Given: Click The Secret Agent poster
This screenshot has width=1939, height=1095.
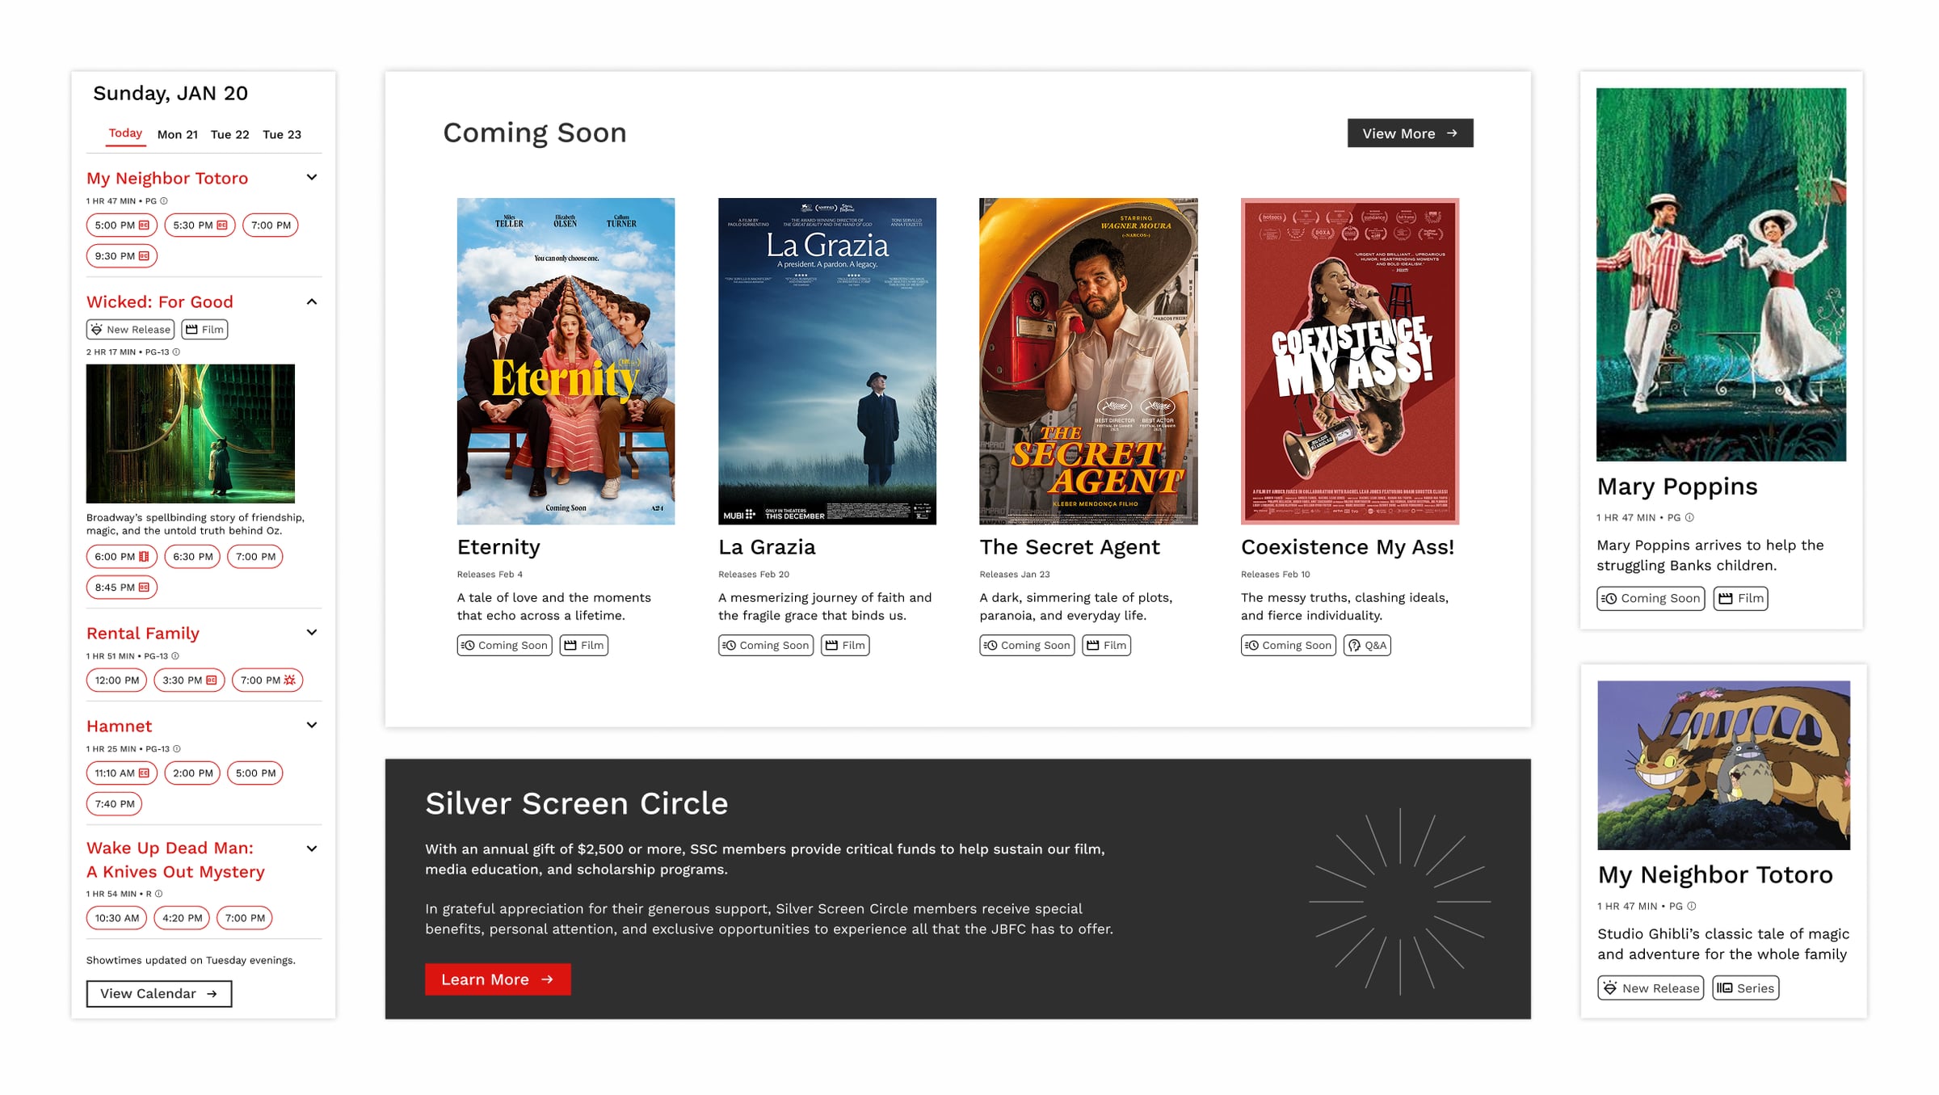Looking at the screenshot, I should 1088,361.
